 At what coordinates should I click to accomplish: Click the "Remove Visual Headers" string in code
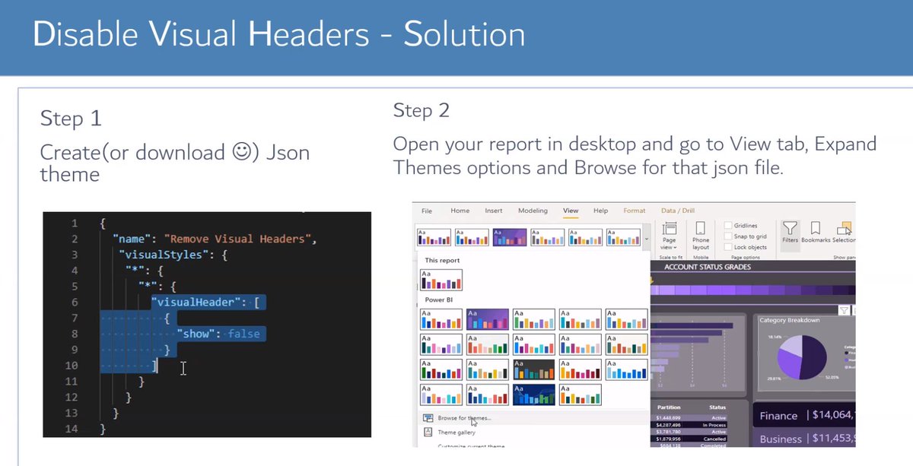[x=237, y=239]
